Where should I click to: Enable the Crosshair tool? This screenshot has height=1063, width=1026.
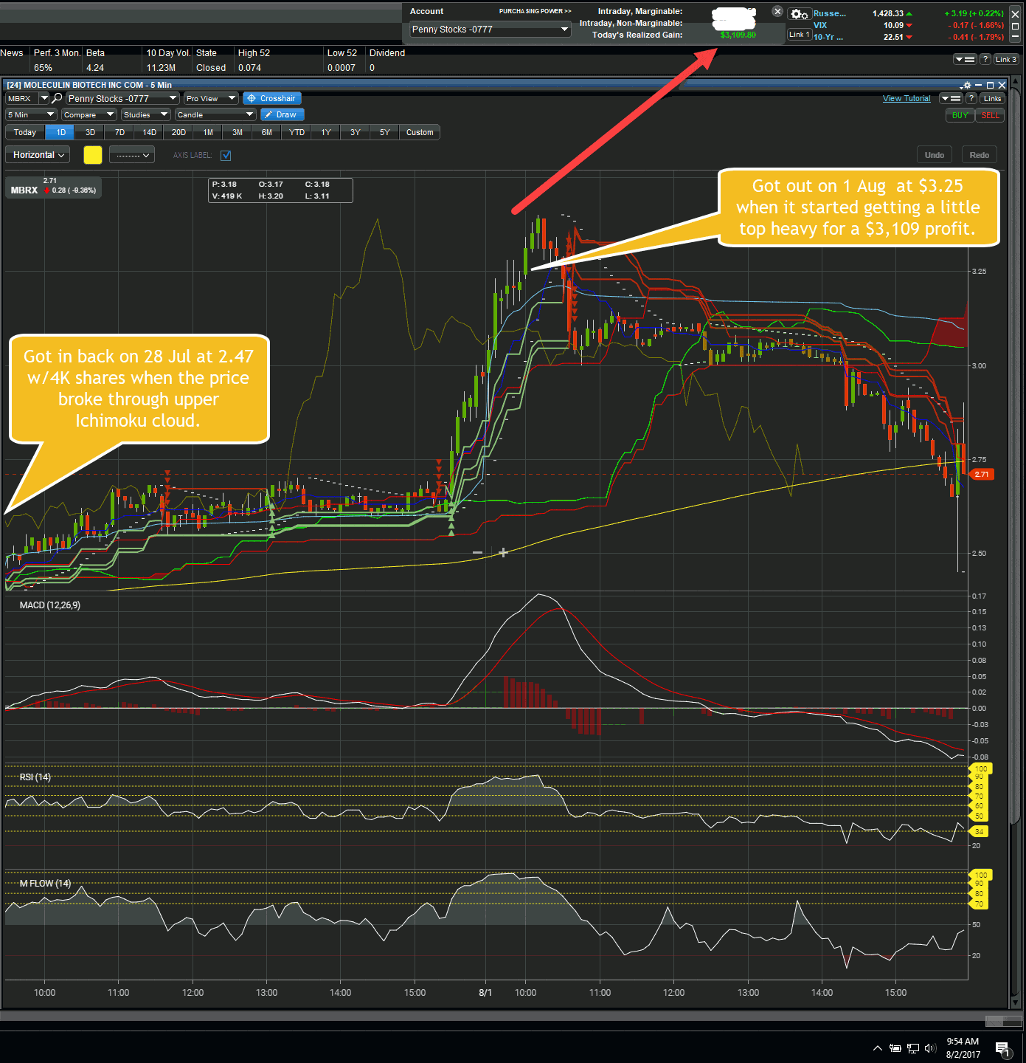click(273, 98)
